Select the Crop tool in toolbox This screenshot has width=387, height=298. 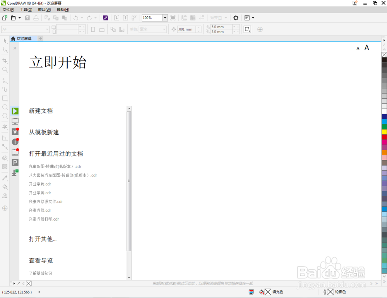pos(5,60)
